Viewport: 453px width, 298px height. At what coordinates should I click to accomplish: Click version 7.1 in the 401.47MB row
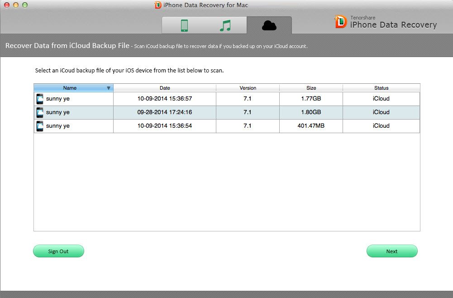click(x=248, y=126)
